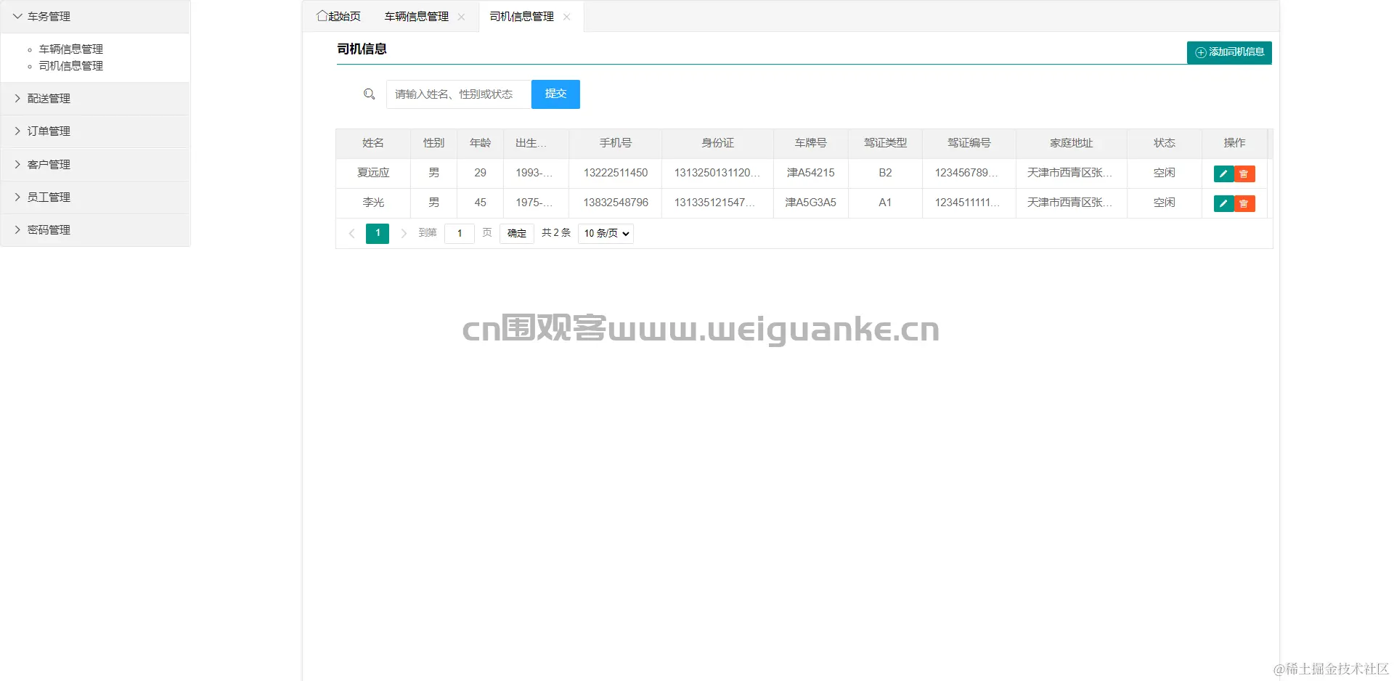Close the 车辆信息管理 tab

[461, 17]
